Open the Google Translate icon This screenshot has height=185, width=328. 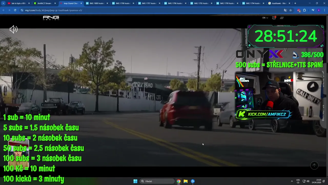coord(285,10)
